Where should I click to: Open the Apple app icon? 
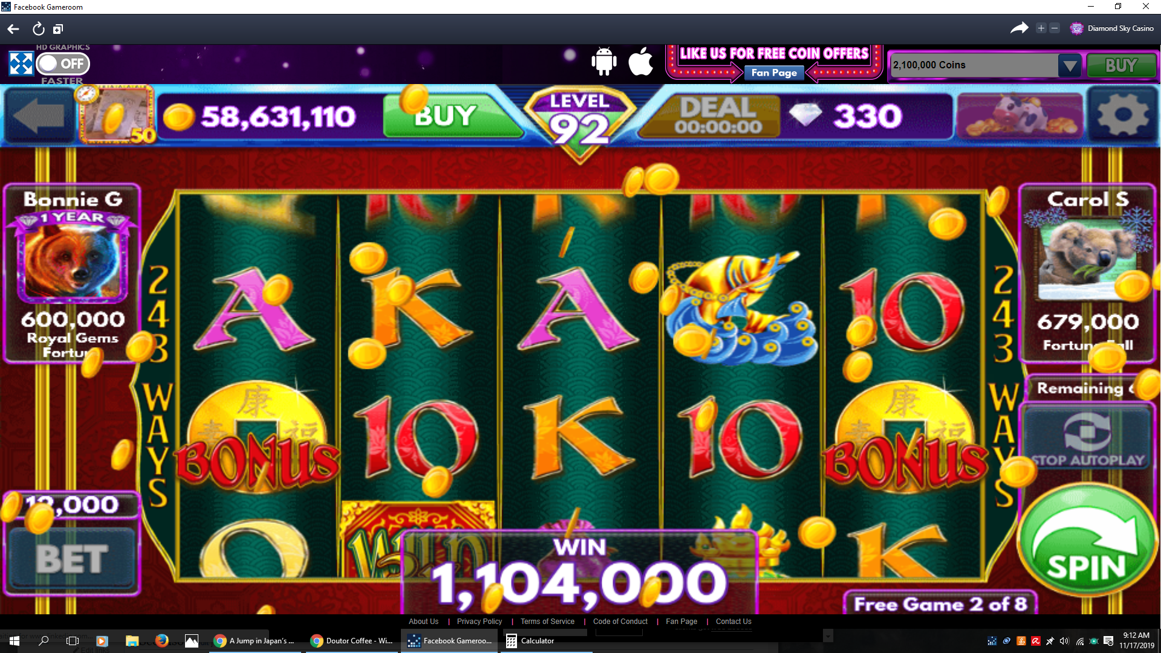click(x=641, y=61)
